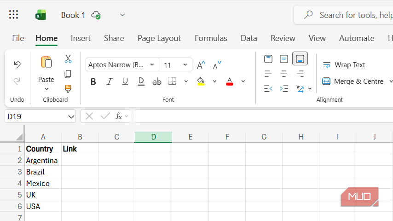Top align cell contents
Image resolution: width=393 pixels, height=221 pixels.
coord(268,59)
